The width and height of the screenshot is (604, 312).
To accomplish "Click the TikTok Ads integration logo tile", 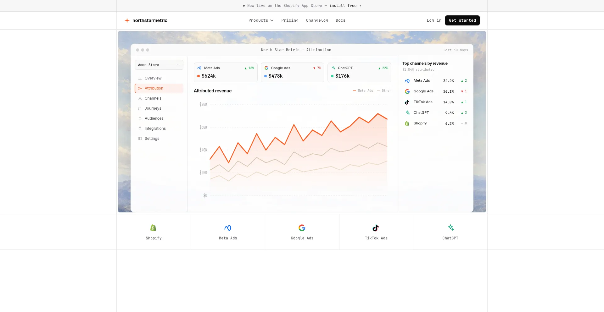I will pyautogui.click(x=376, y=232).
